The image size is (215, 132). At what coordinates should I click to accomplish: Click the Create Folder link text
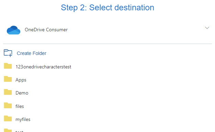click(32, 53)
